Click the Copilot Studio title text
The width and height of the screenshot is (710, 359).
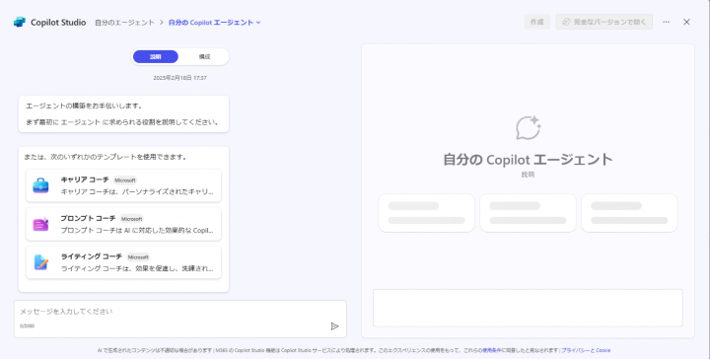(58, 22)
